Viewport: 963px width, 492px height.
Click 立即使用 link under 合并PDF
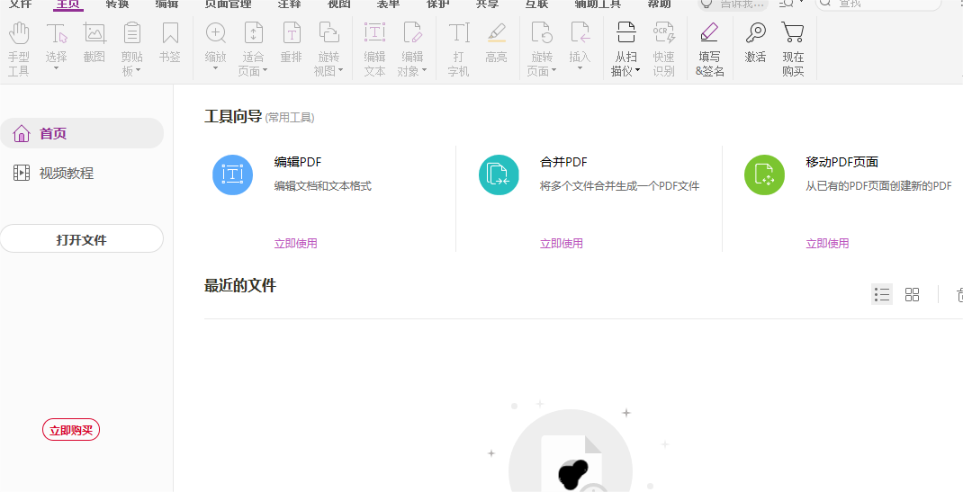click(562, 243)
